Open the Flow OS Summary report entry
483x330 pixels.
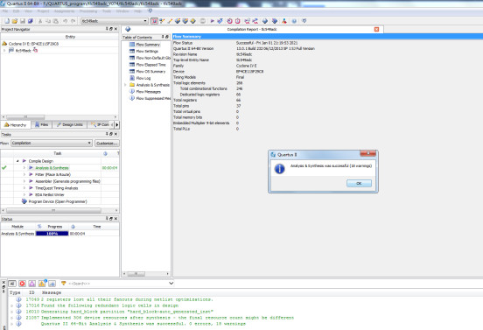click(x=150, y=72)
